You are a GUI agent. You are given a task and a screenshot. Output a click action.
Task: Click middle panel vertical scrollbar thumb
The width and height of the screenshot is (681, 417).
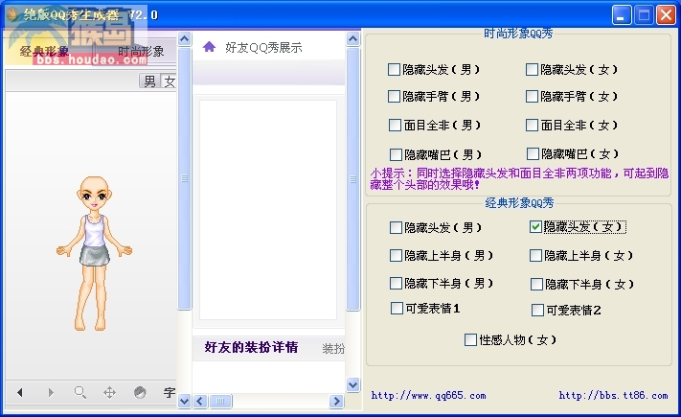click(x=353, y=179)
